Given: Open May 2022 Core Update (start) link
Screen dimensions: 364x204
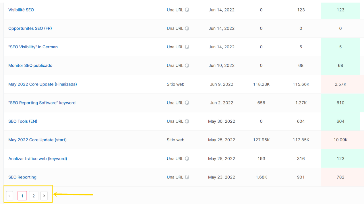Looking at the screenshot, I should point(37,140).
